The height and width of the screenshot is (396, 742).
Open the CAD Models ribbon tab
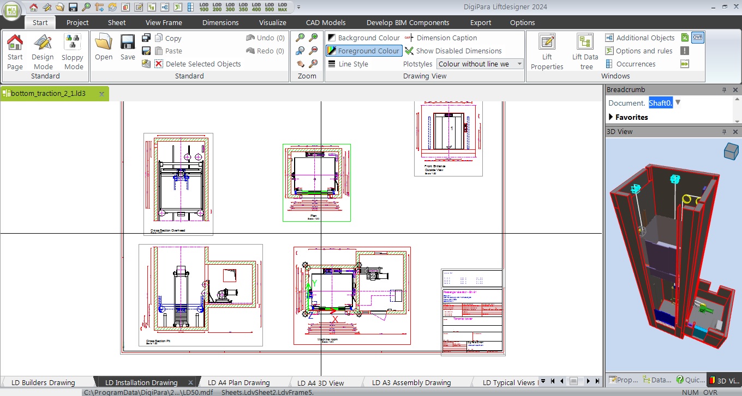pos(326,22)
